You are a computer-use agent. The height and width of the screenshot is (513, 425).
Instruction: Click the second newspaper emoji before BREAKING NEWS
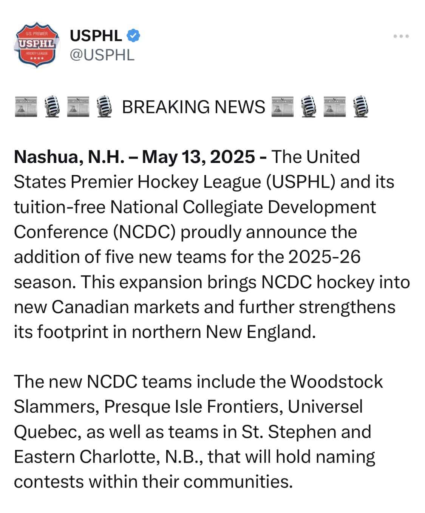(x=78, y=107)
